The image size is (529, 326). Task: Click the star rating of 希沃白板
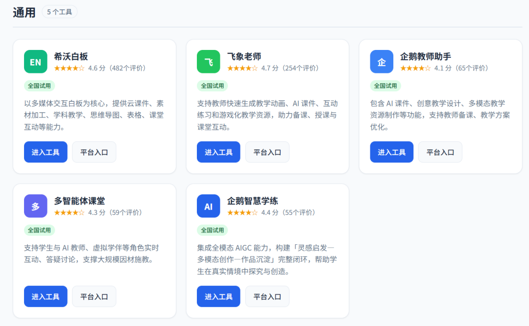click(x=69, y=69)
